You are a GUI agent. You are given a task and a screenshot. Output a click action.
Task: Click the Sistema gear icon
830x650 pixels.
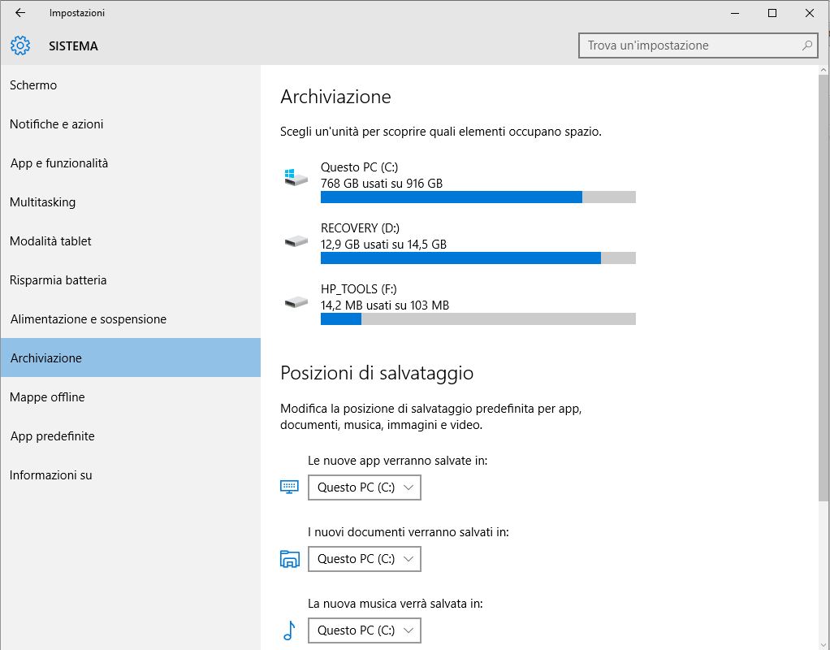coord(20,46)
